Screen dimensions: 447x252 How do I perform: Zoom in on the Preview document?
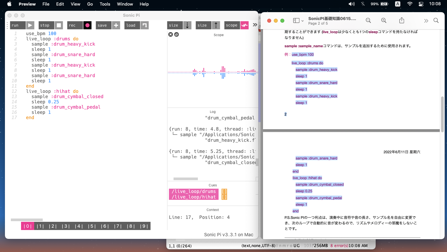point(384,20)
